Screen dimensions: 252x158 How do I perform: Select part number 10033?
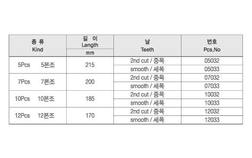[x=212, y=103]
